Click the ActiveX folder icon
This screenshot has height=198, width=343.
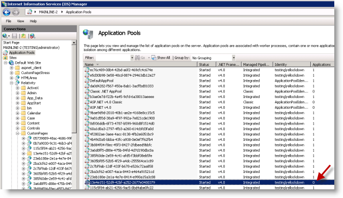pos(23,88)
